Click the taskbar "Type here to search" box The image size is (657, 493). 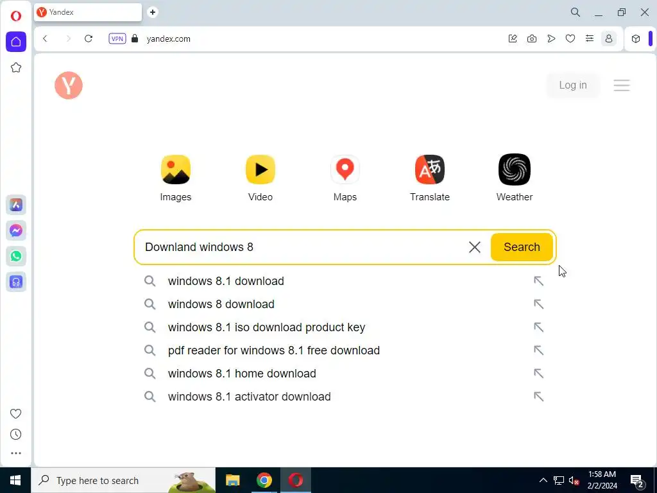pyautogui.click(x=123, y=480)
